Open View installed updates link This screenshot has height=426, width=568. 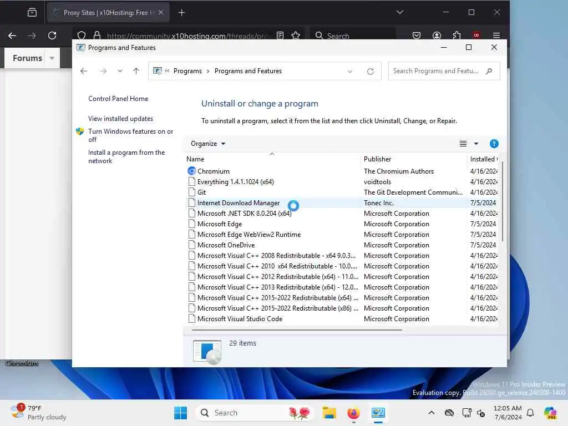pos(120,119)
